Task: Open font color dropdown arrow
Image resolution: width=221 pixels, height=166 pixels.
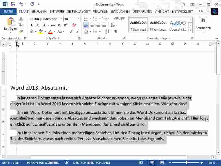Action: [54, 32]
